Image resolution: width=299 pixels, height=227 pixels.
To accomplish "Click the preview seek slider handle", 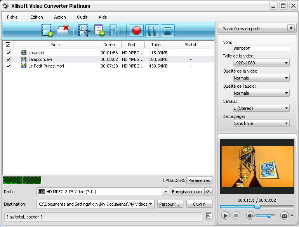I will click(x=257, y=206).
